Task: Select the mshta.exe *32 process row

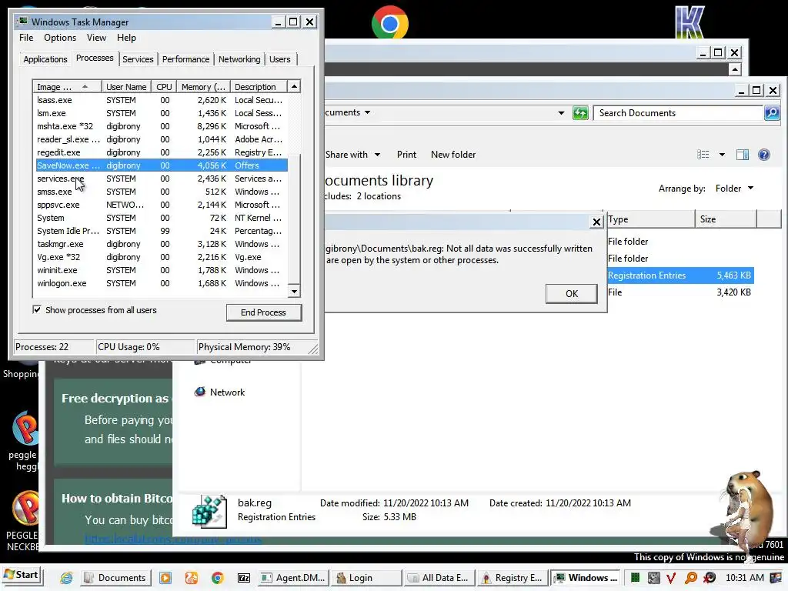Action: 162,126
